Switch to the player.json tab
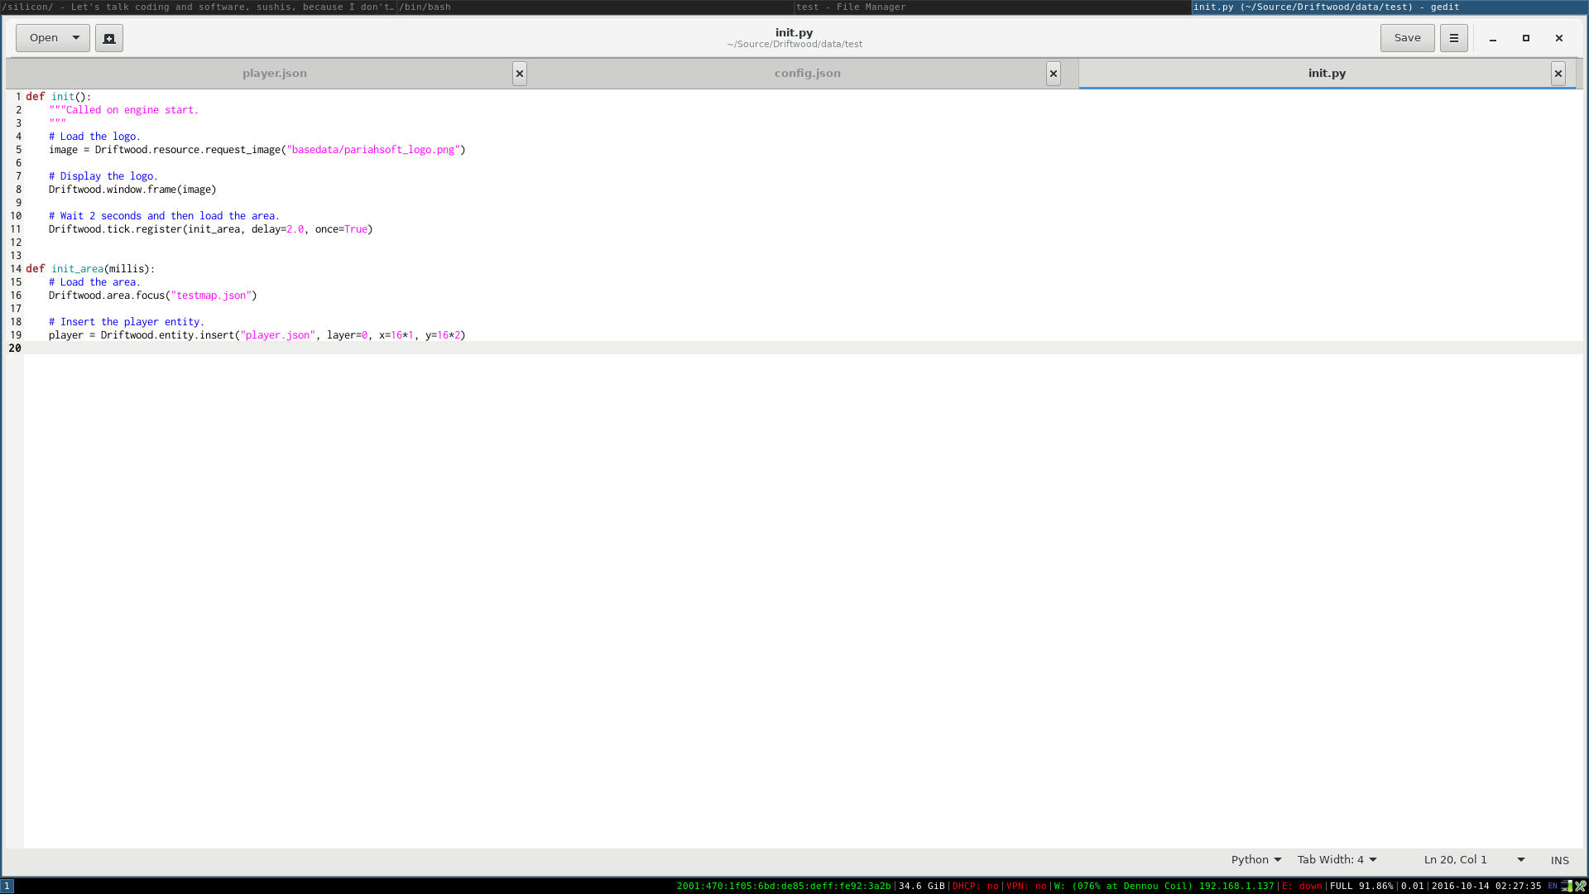The width and height of the screenshot is (1589, 894). coord(275,74)
